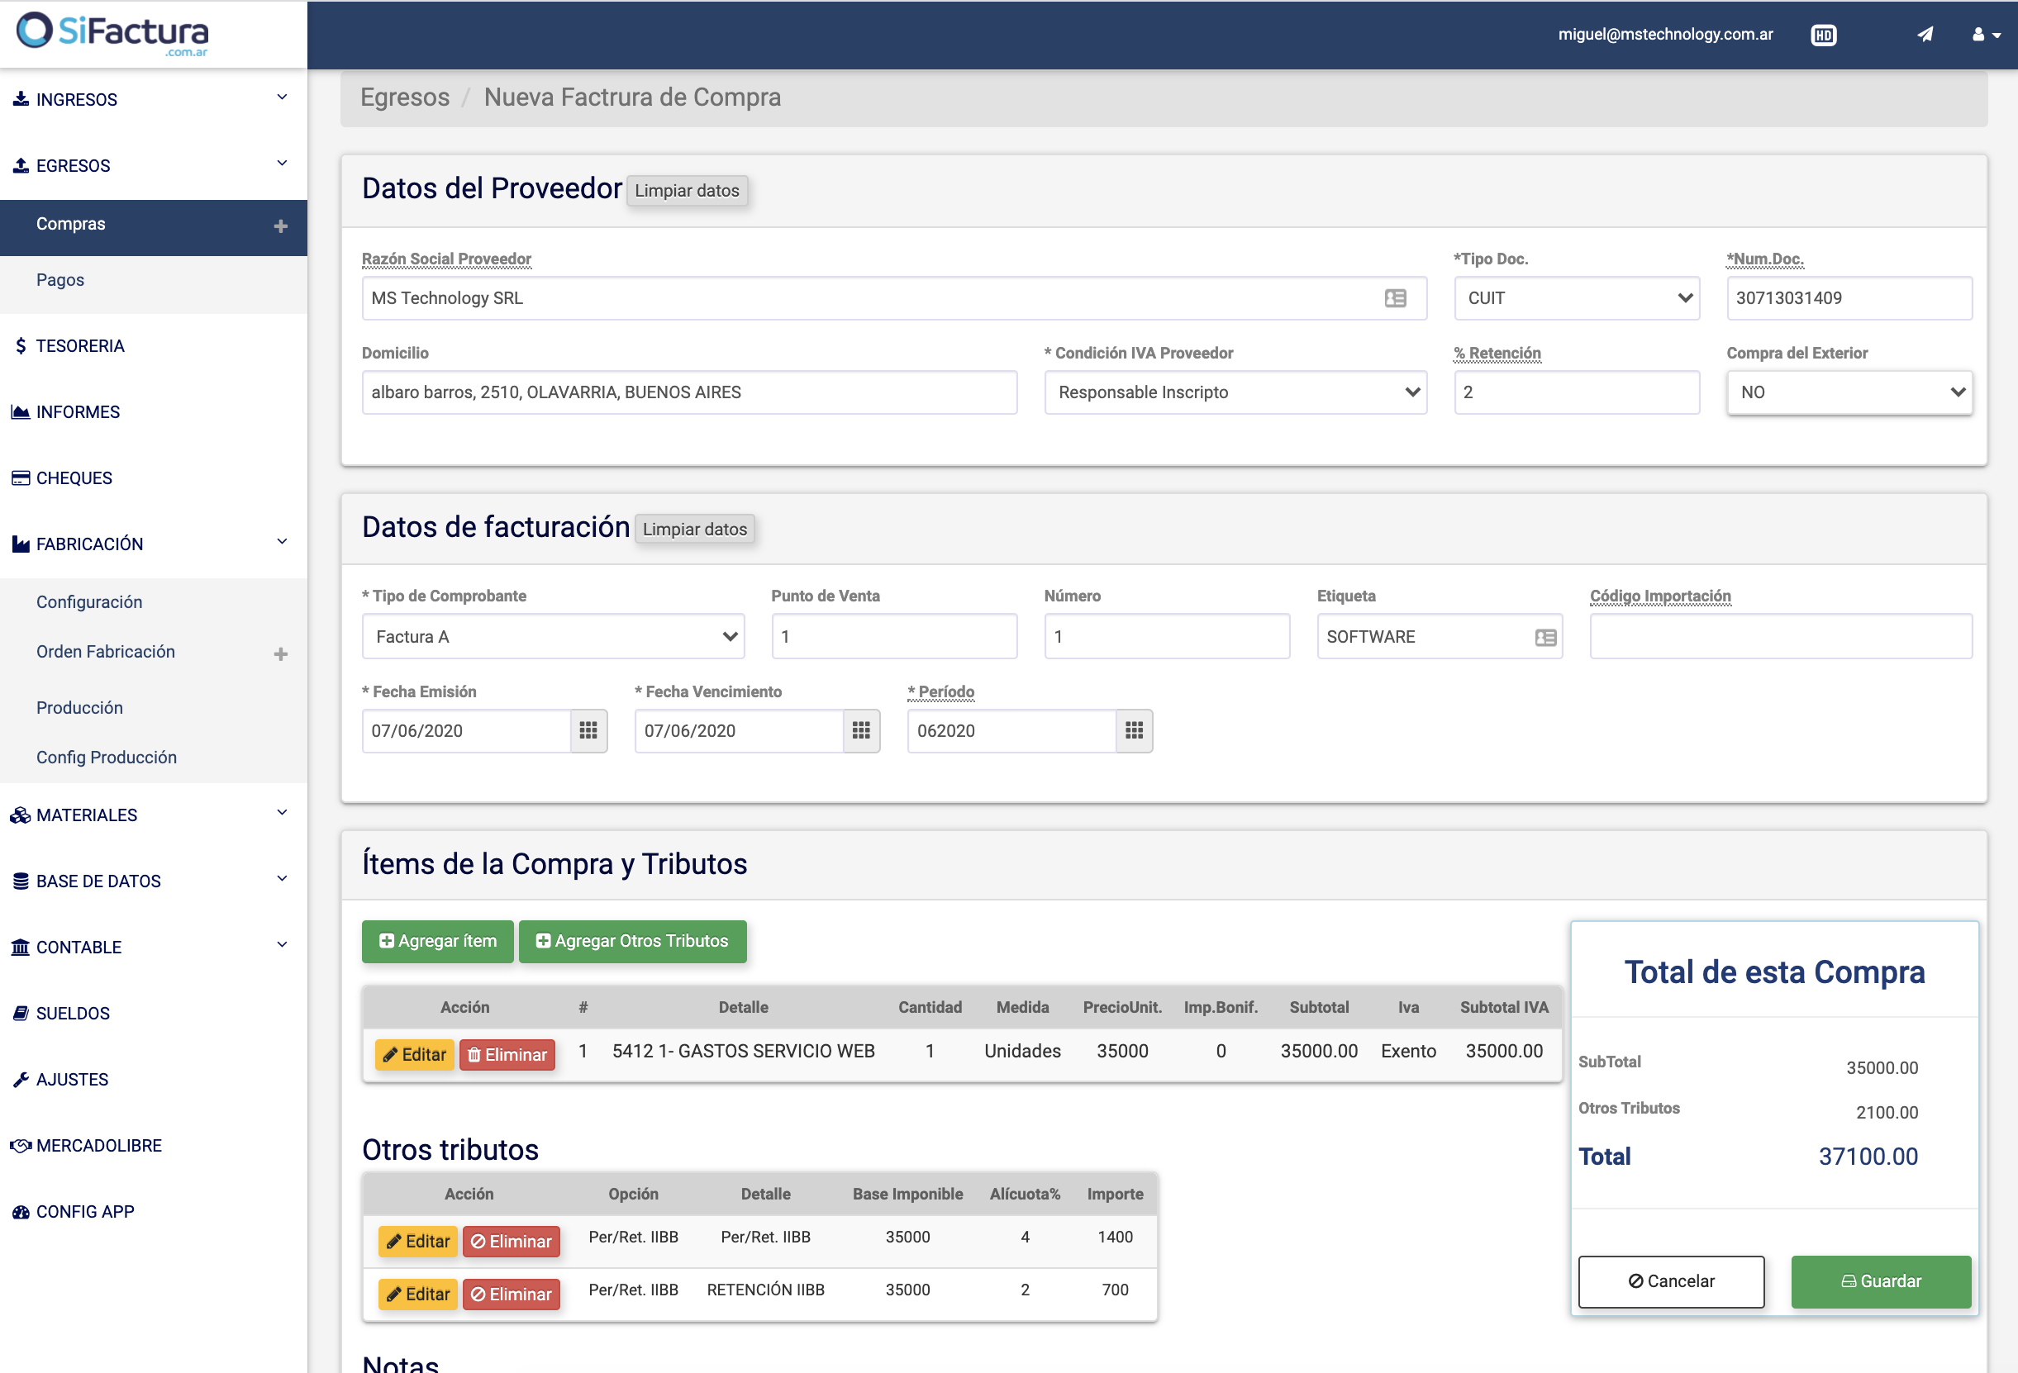Go to TESORERIA in the sidebar
Viewport: 2018px width, 1373px height.
(80, 346)
